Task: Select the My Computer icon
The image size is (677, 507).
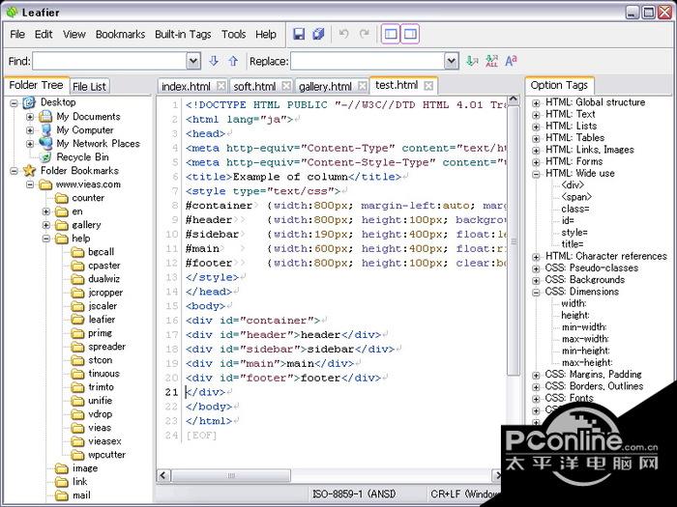Action: click(x=45, y=129)
